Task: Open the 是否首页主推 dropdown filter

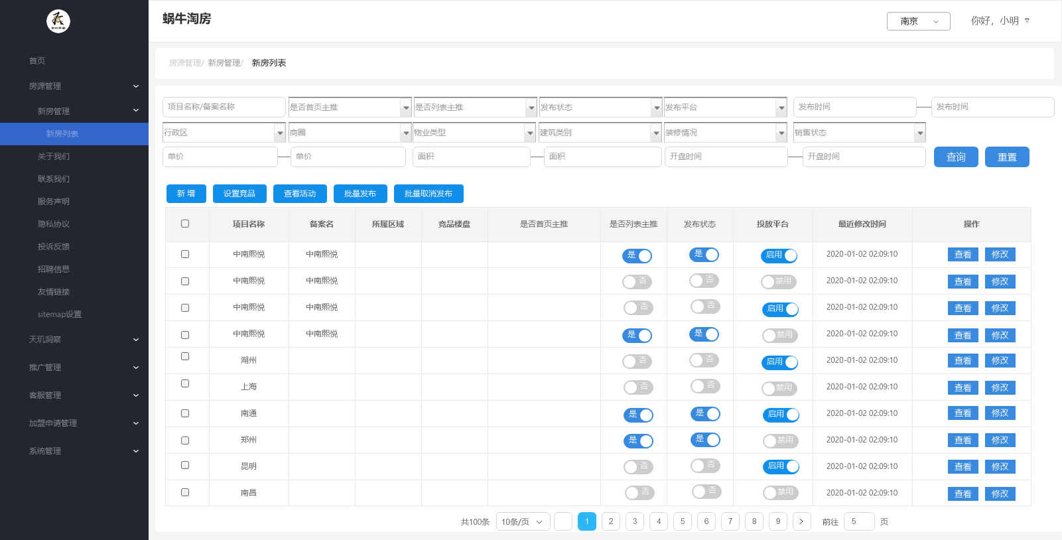Action: pos(350,107)
